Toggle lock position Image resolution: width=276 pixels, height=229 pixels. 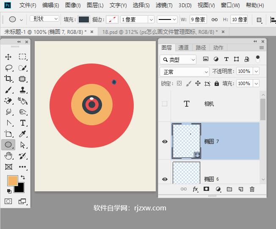coord(198,83)
